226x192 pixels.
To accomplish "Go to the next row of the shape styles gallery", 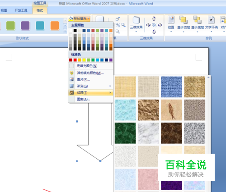I will coord(65,26).
